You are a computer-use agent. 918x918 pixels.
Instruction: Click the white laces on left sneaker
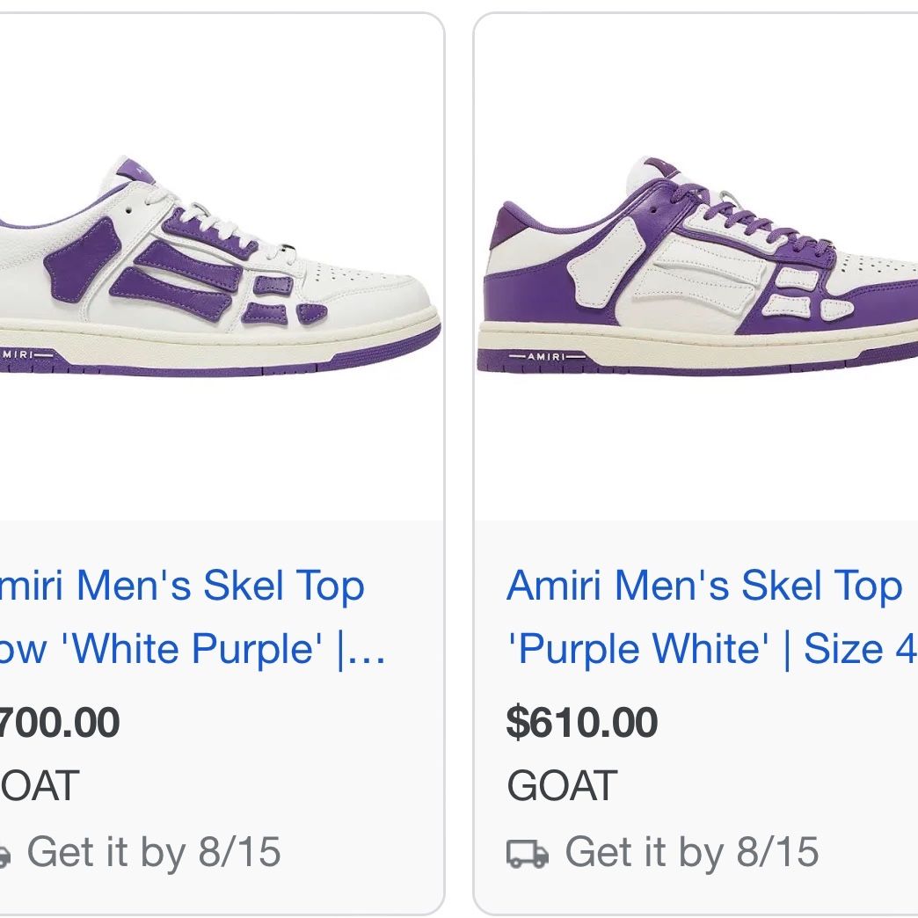tap(202, 218)
